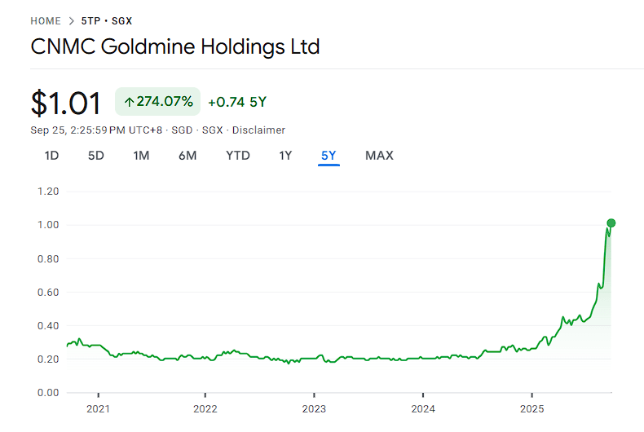The image size is (644, 432).
Task: Choose the YTD range tab
Action: [238, 156]
